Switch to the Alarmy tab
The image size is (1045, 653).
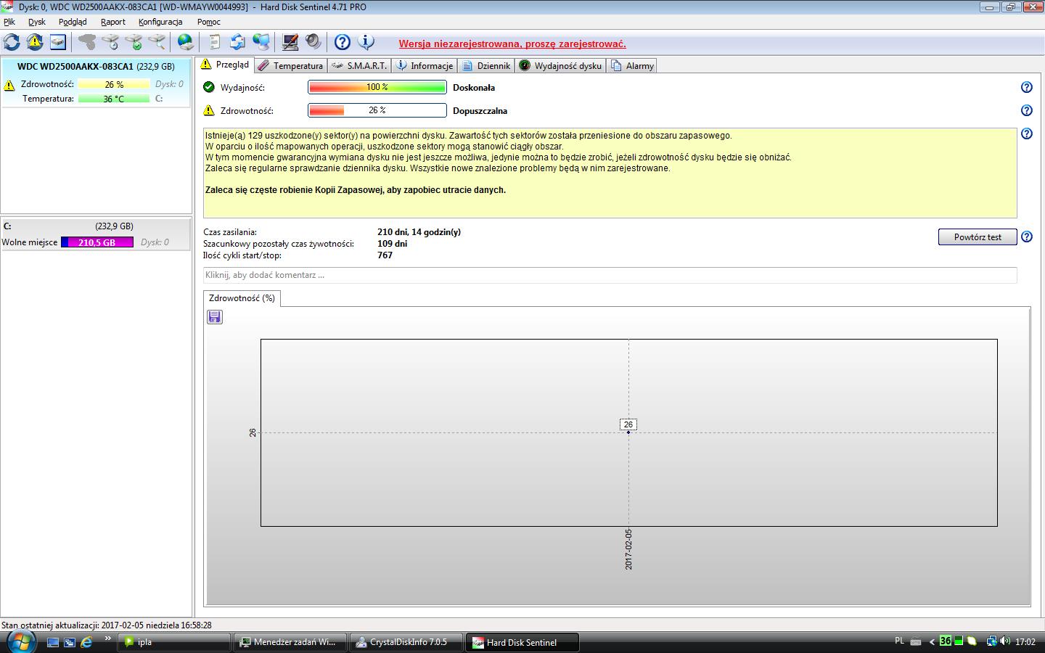(x=632, y=65)
